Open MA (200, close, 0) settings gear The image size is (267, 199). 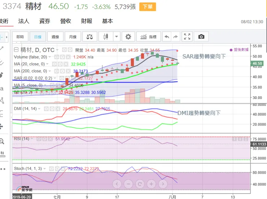[x=62, y=71]
